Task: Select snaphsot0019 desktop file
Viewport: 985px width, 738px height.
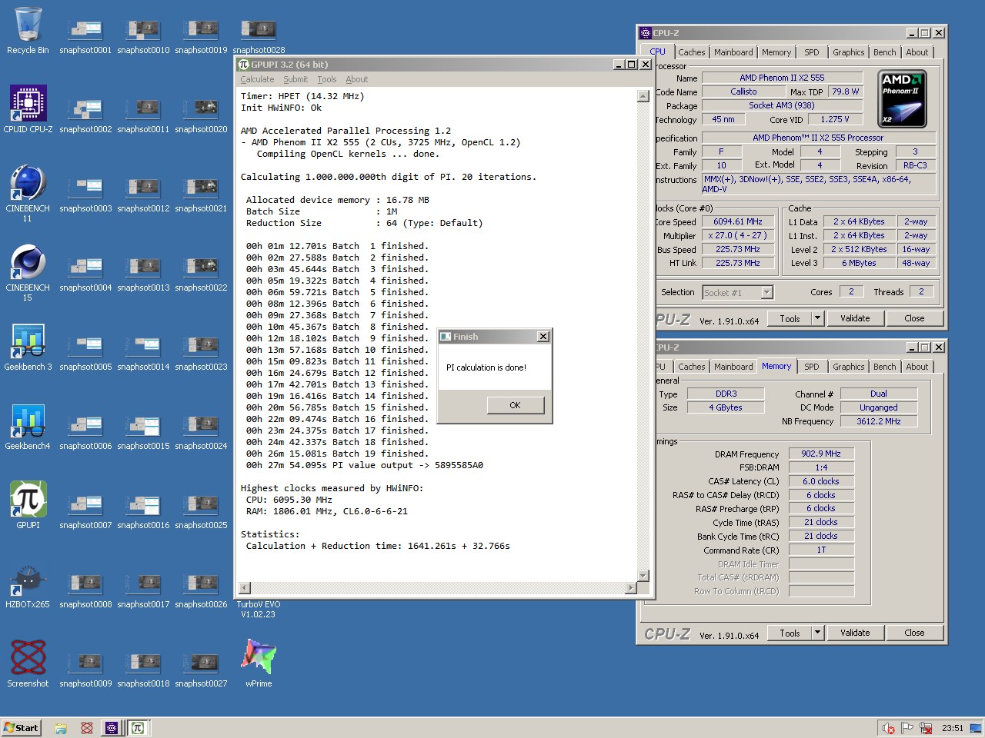Action: tap(201, 36)
